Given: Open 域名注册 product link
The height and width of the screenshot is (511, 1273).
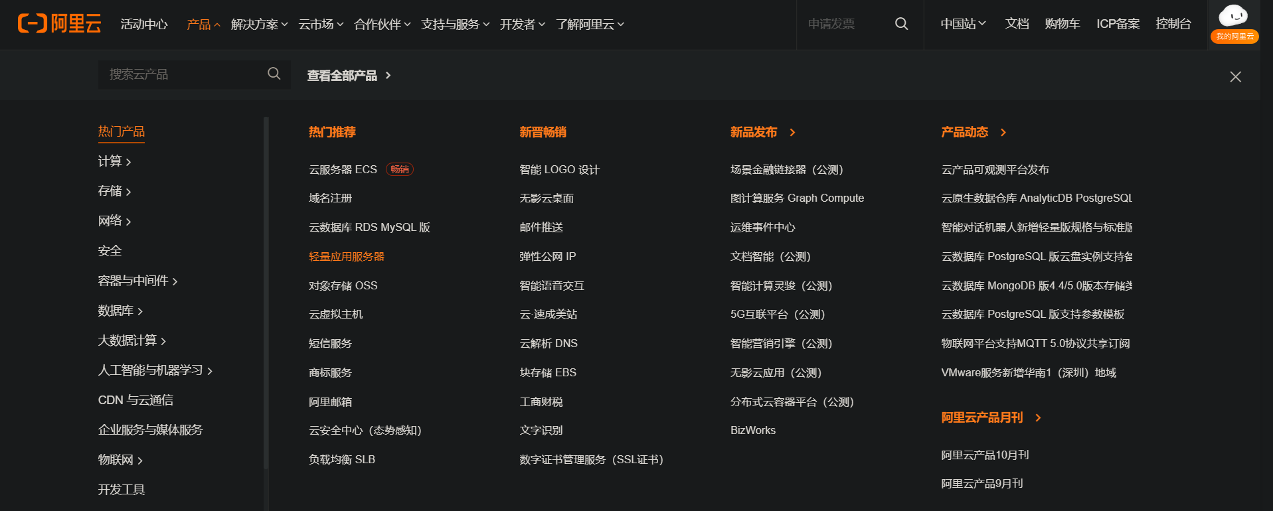Looking at the screenshot, I should pyautogui.click(x=330, y=198).
